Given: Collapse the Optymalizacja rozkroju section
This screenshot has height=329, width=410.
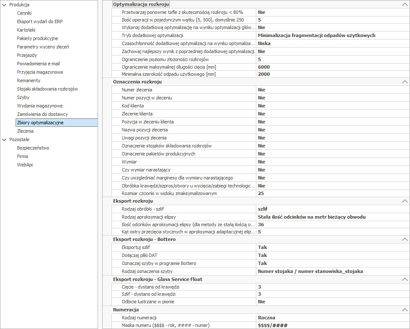Looking at the screenshot, I should [405, 4].
